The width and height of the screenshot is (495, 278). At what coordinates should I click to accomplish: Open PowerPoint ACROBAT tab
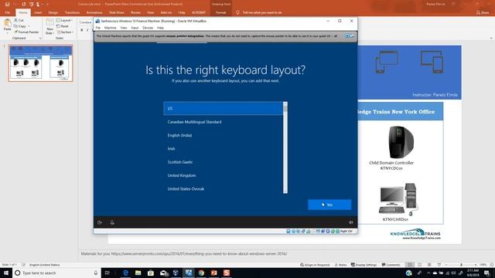coord(199,12)
